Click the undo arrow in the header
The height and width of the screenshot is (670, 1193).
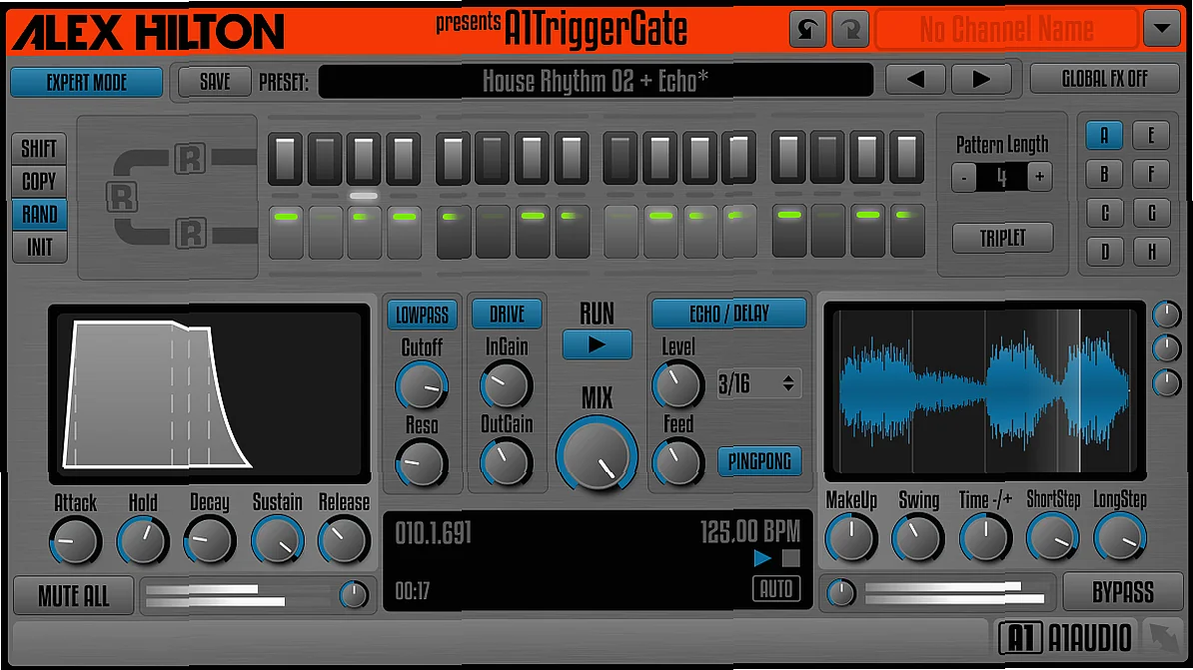[x=808, y=29]
